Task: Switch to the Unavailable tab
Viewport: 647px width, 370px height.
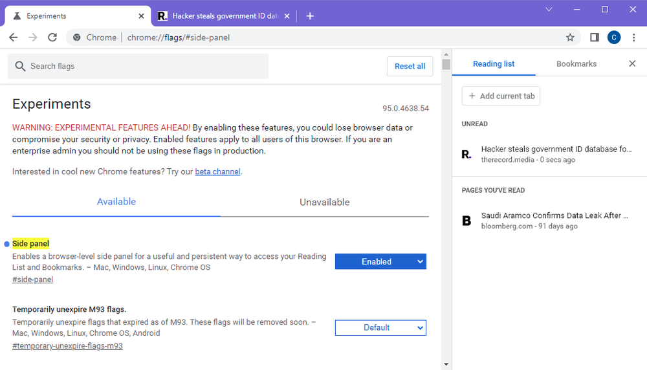Action: [324, 202]
